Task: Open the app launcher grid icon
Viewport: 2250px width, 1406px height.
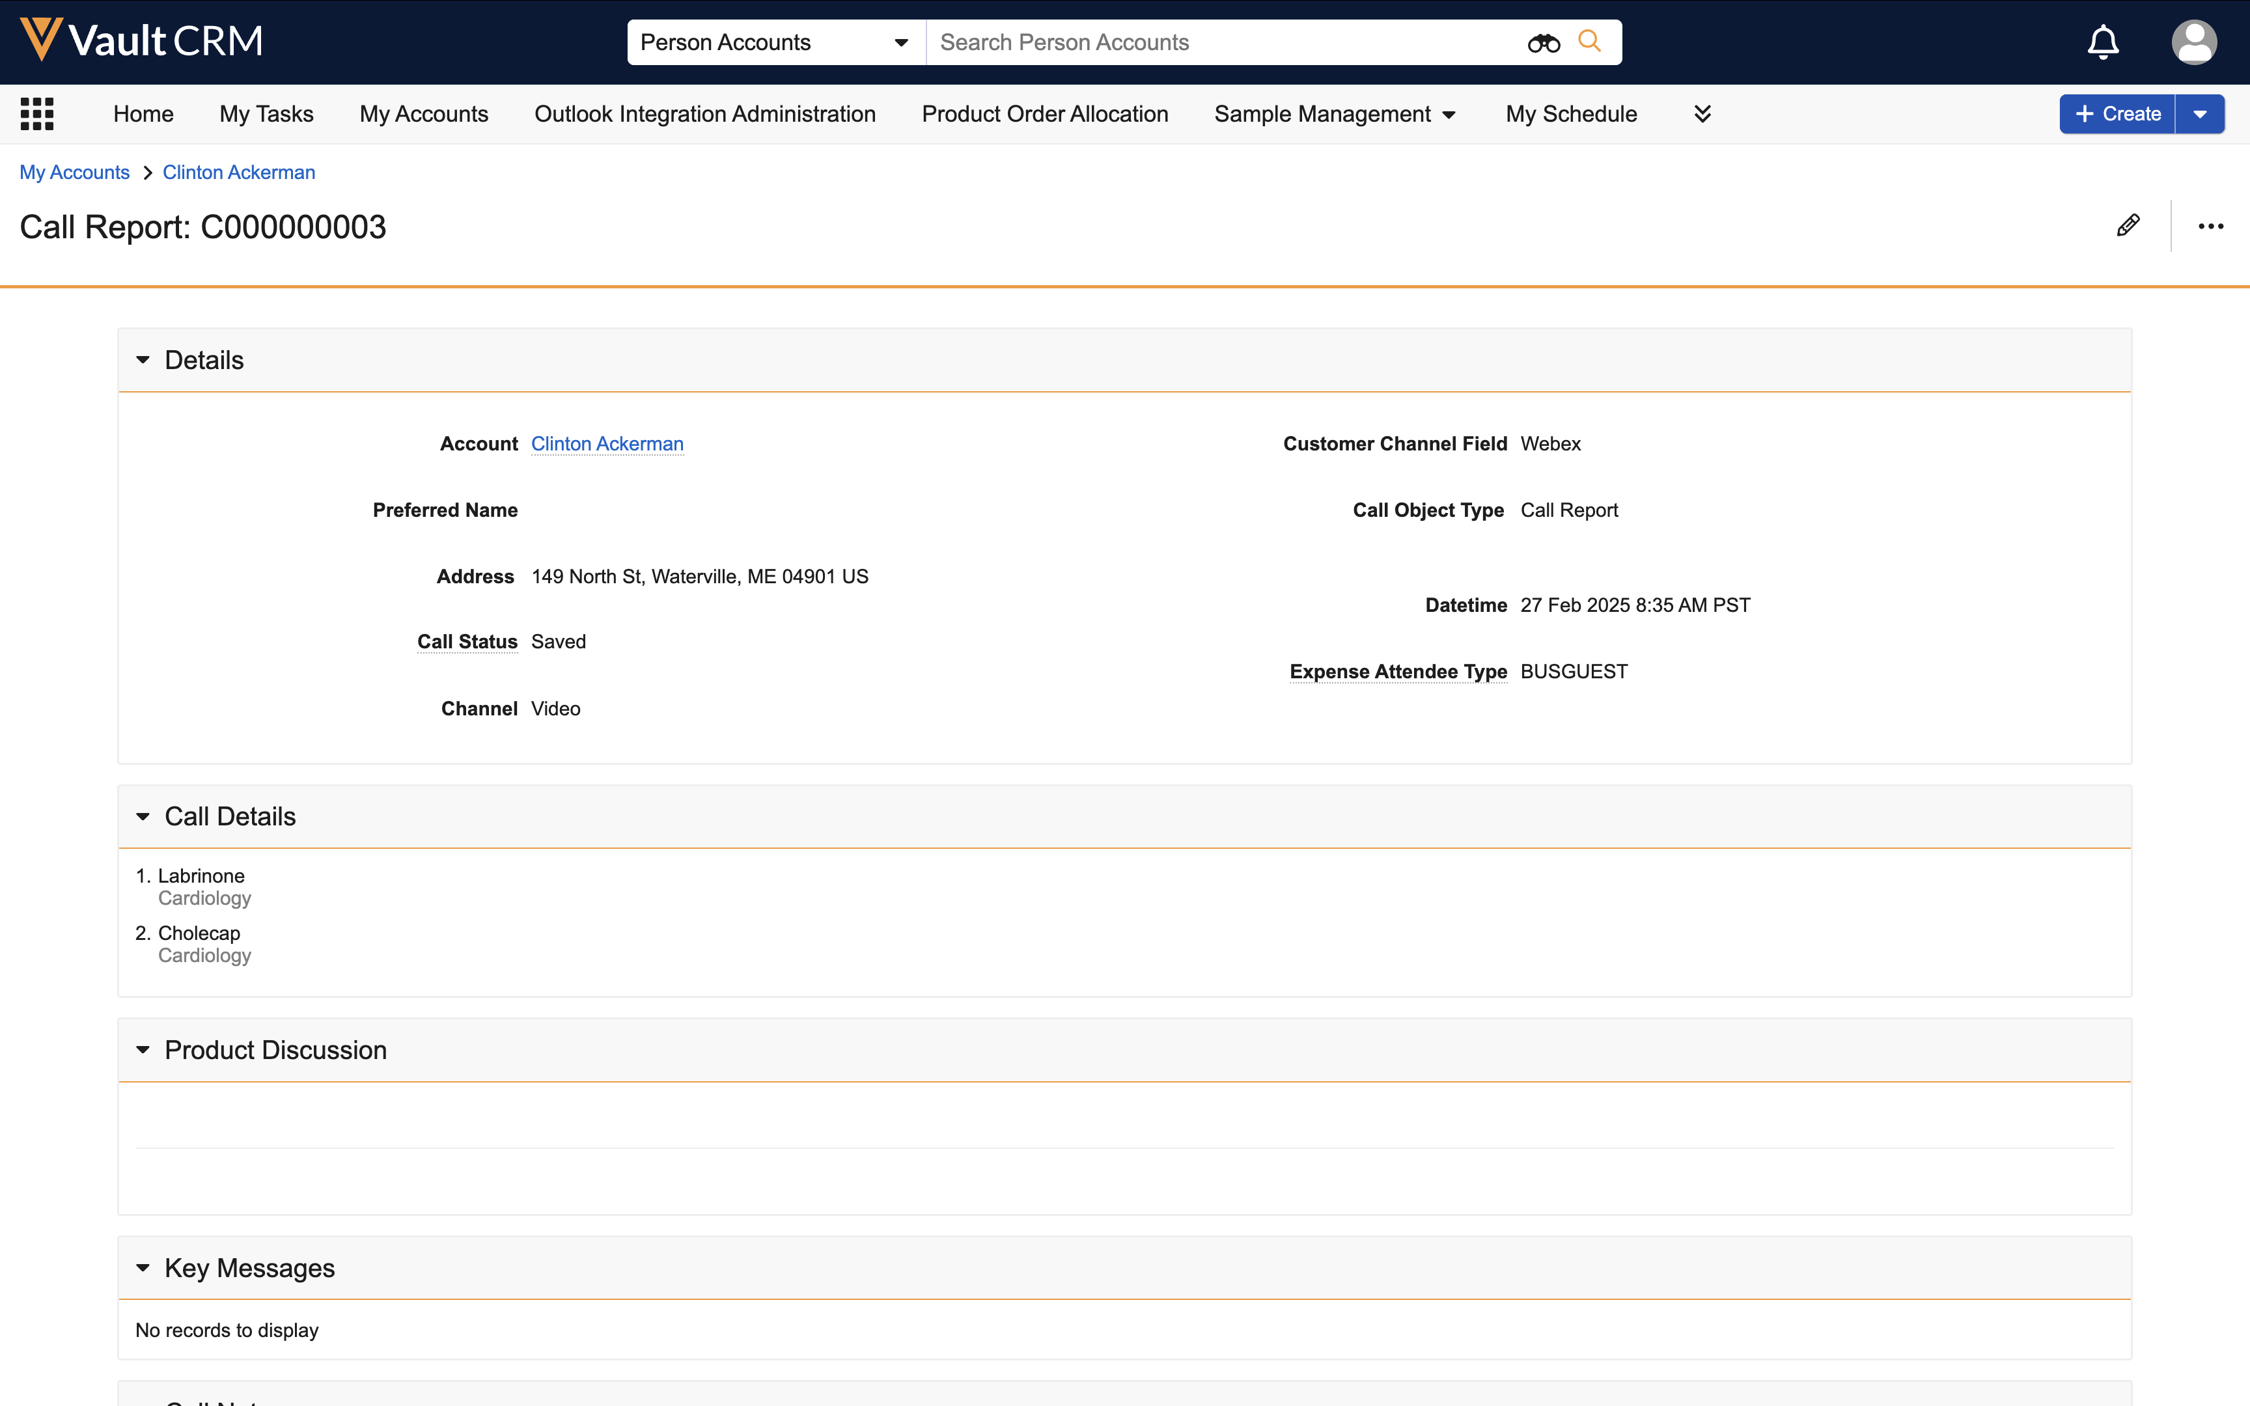Action: [37, 113]
